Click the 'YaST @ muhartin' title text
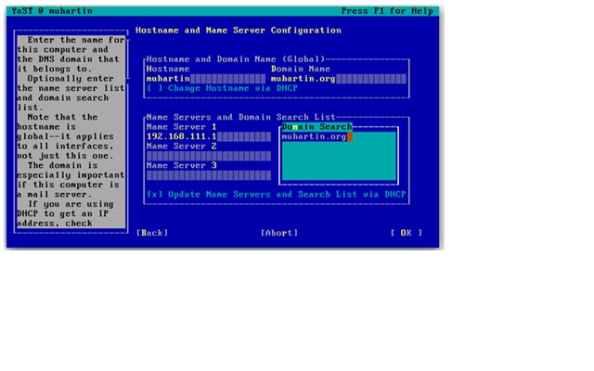The image size is (594, 371). point(52,11)
